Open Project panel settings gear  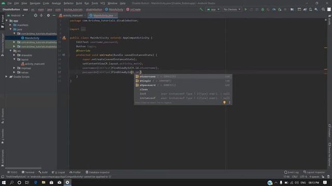48,16
